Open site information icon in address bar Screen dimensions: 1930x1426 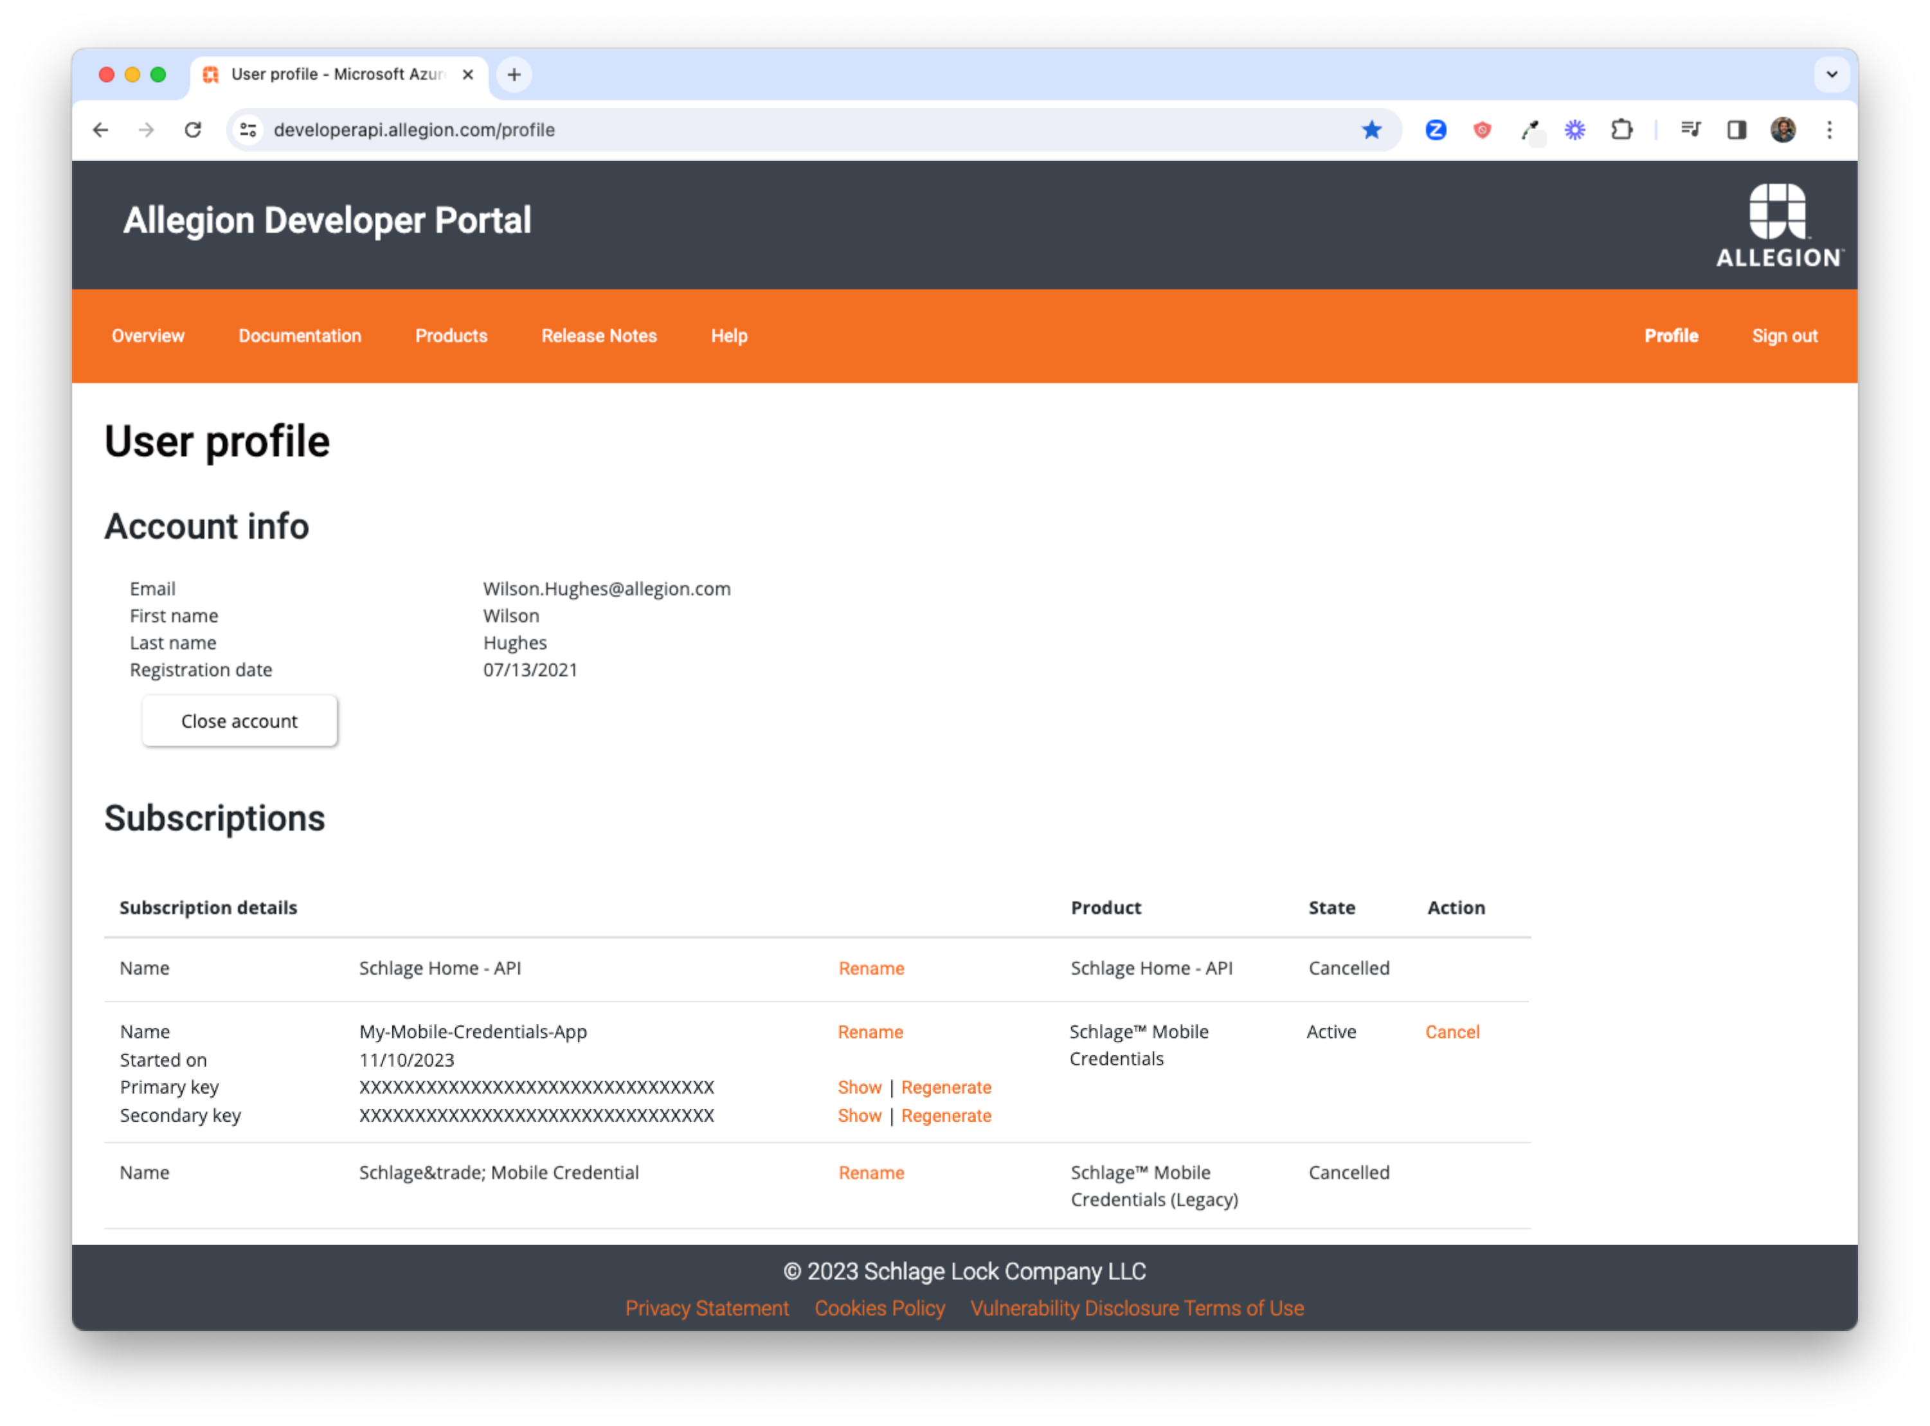[x=249, y=129]
